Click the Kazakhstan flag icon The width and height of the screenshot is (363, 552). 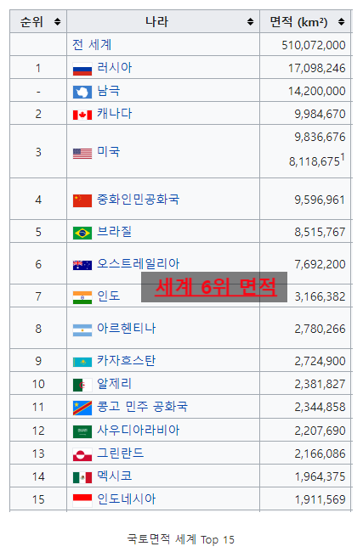[82, 362]
